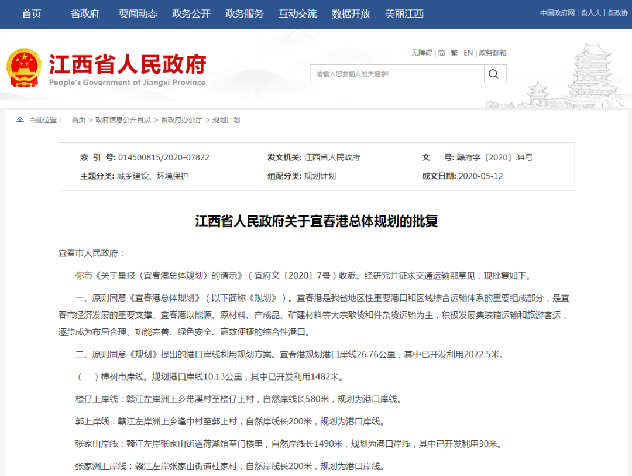632x476 pixels.
Task: Open the 美丽江西 menu item
Action: pos(404,13)
